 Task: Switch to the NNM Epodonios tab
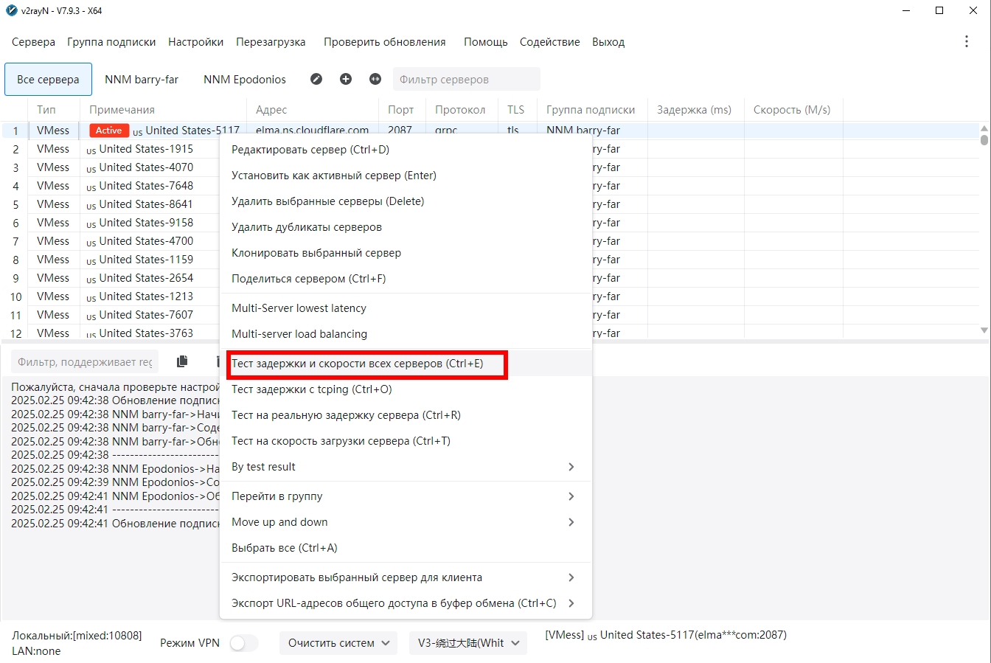point(245,80)
